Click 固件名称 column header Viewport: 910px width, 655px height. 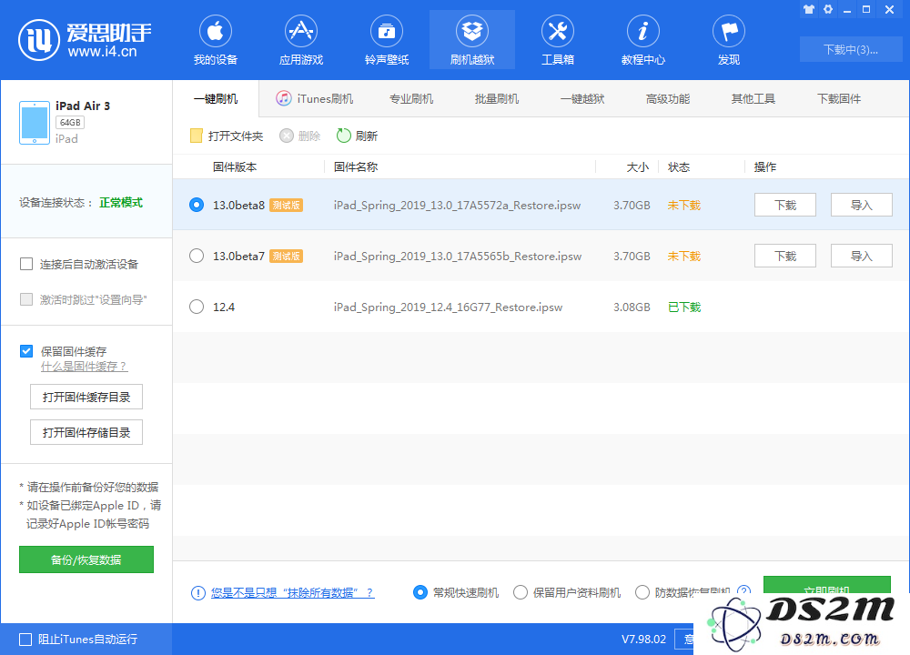(356, 167)
